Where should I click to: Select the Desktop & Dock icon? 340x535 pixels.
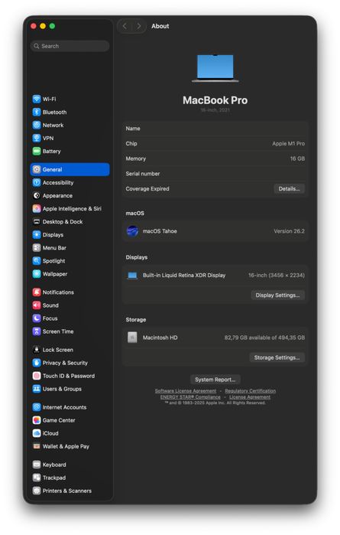click(x=37, y=221)
